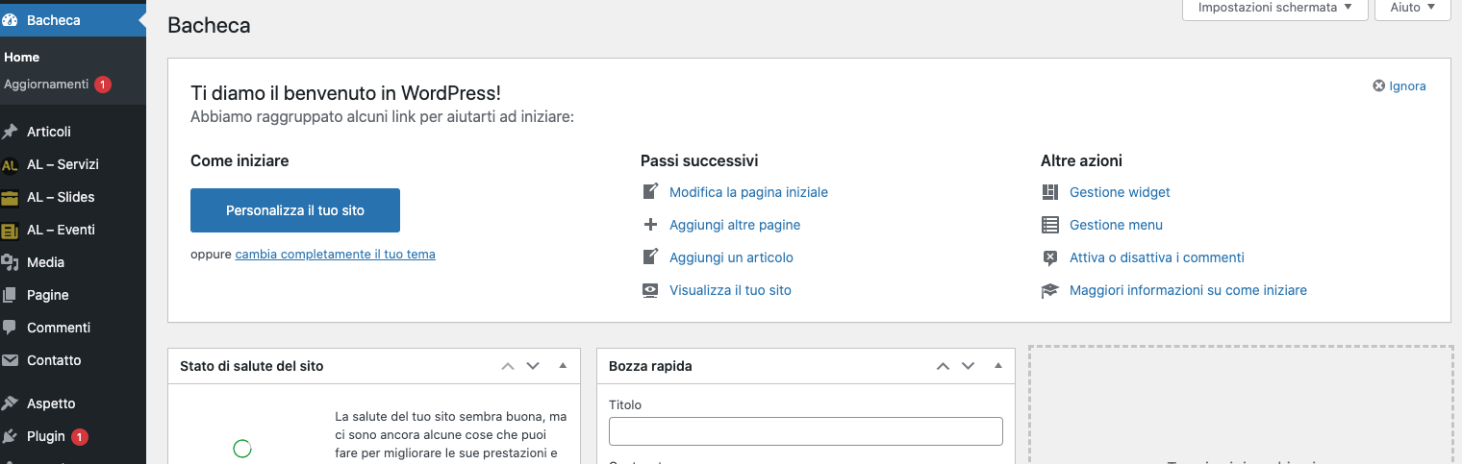Viewport: 1462px width, 464px height.
Task: Click the Bacheca dashboard gauge icon
Action: [11, 19]
